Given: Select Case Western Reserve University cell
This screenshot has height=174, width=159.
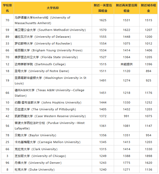Looking at the screenshot, I should (x=53, y=116).
